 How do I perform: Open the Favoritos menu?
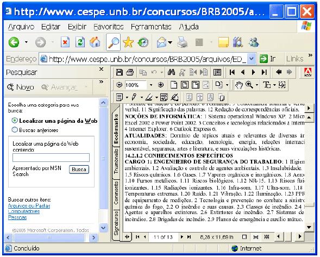point(108,27)
